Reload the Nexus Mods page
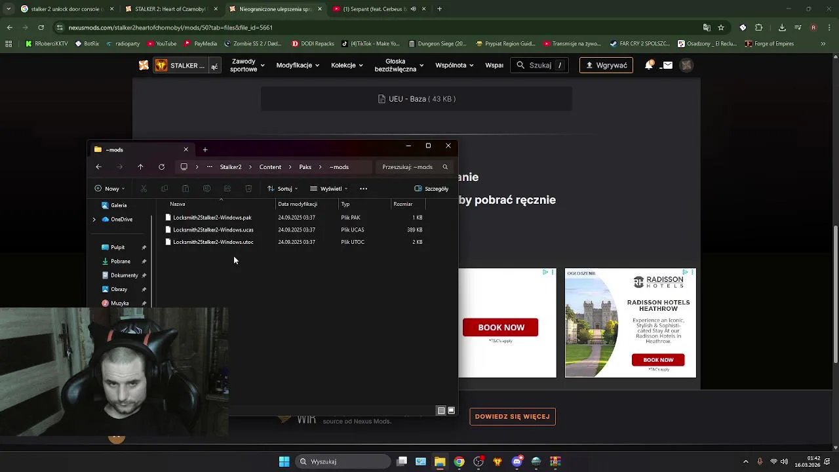The width and height of the screenshot is (839, 472). 41,28
